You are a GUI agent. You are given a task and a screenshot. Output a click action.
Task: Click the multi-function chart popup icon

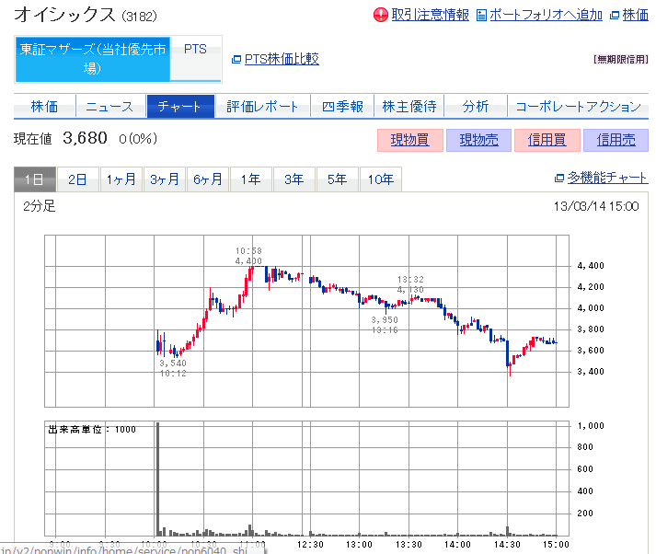tap(559, 179)
